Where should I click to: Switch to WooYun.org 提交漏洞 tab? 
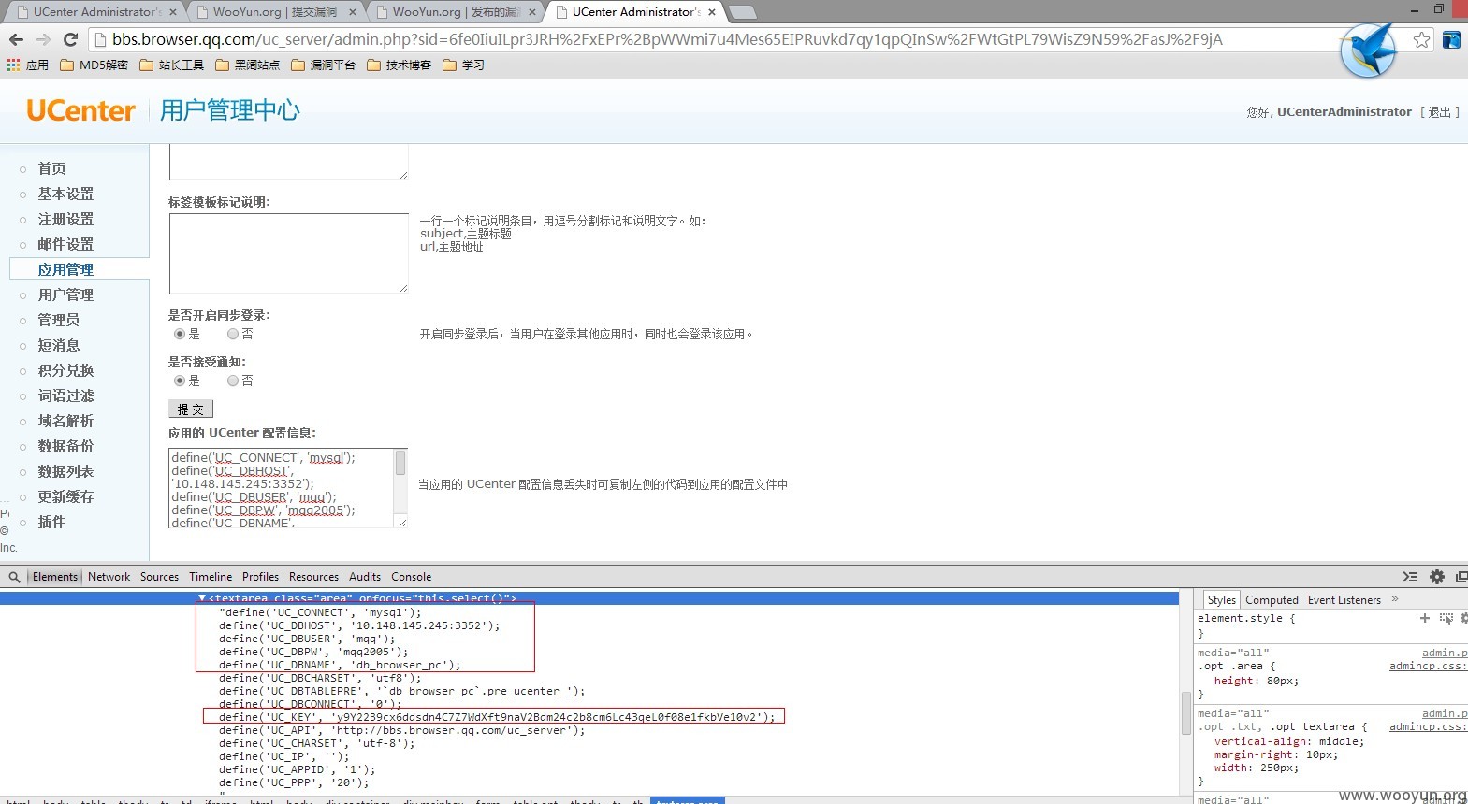pyautogui.click(x=275, y=12)
